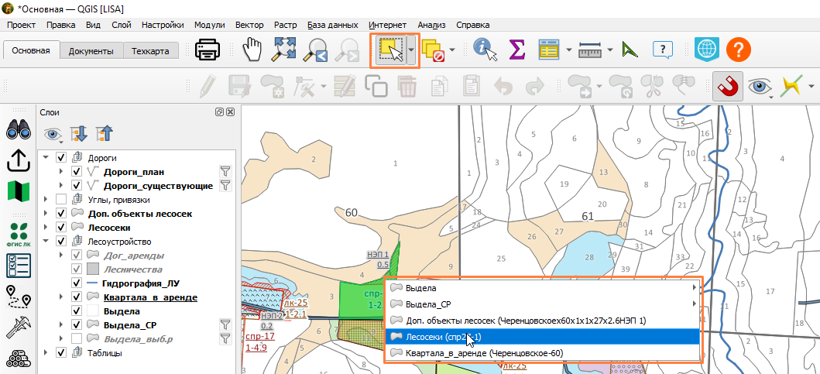This screenshot has height=374, width=820.
Task: Click the printer icon in toolbar
Action: coord(208,50)
